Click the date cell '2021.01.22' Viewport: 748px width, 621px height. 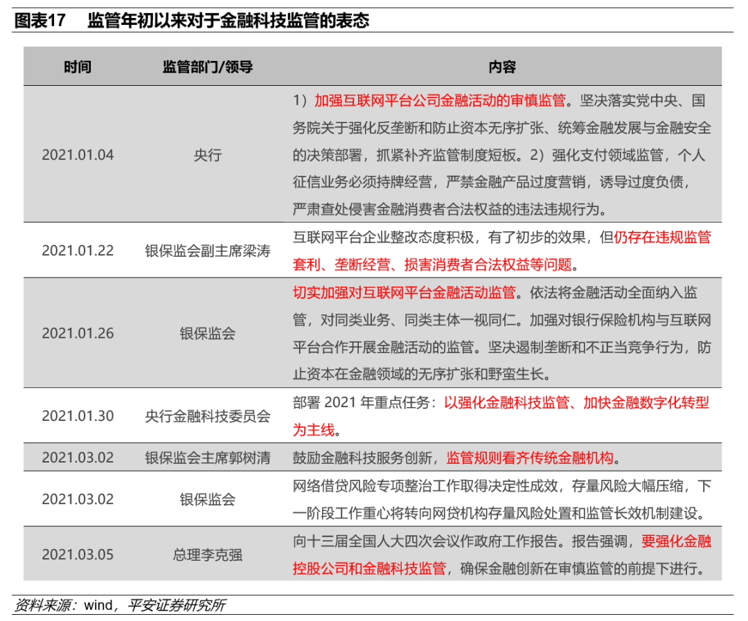(x=78, y=251)
